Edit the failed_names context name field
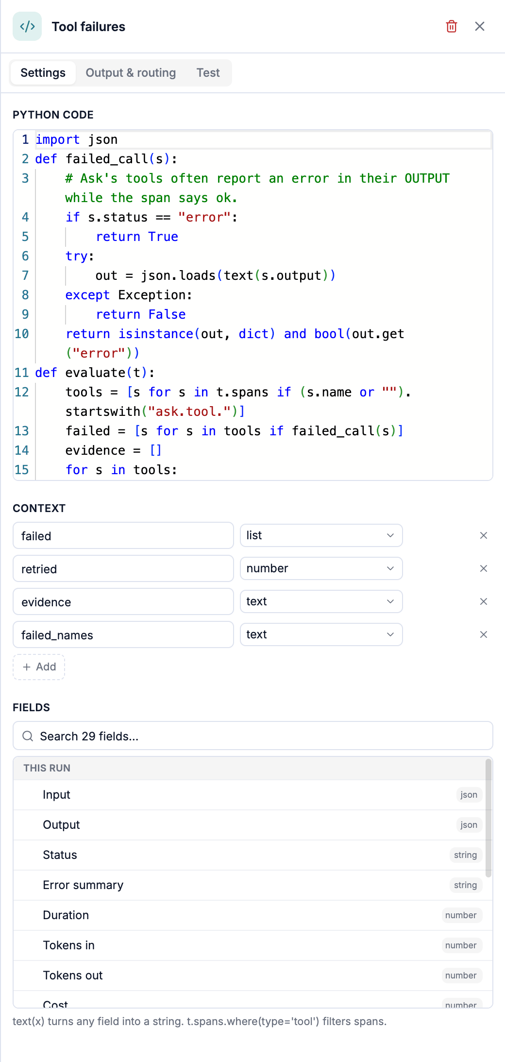This screenshot has height=1062, width=505. tap(123, 635)
